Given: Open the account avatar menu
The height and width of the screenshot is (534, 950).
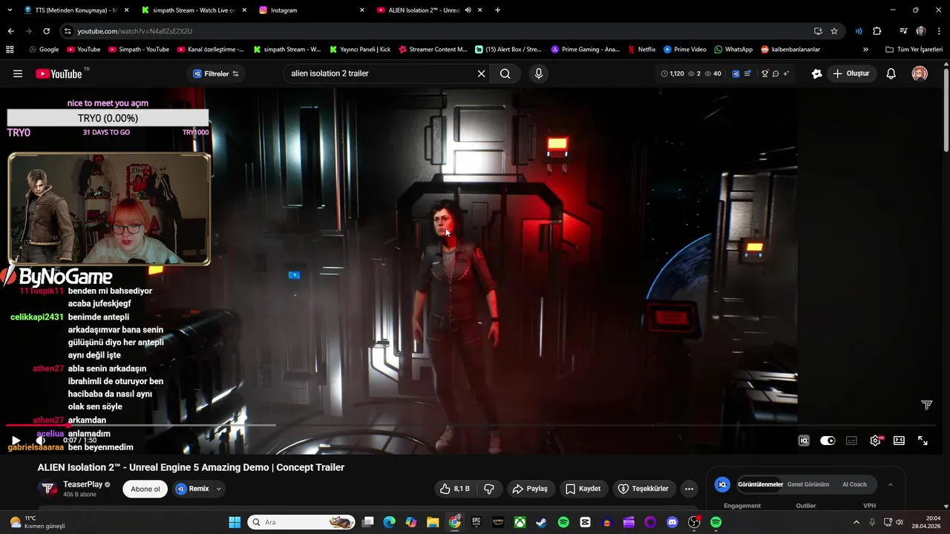Looking at the screenshot, I should point(920,73).
